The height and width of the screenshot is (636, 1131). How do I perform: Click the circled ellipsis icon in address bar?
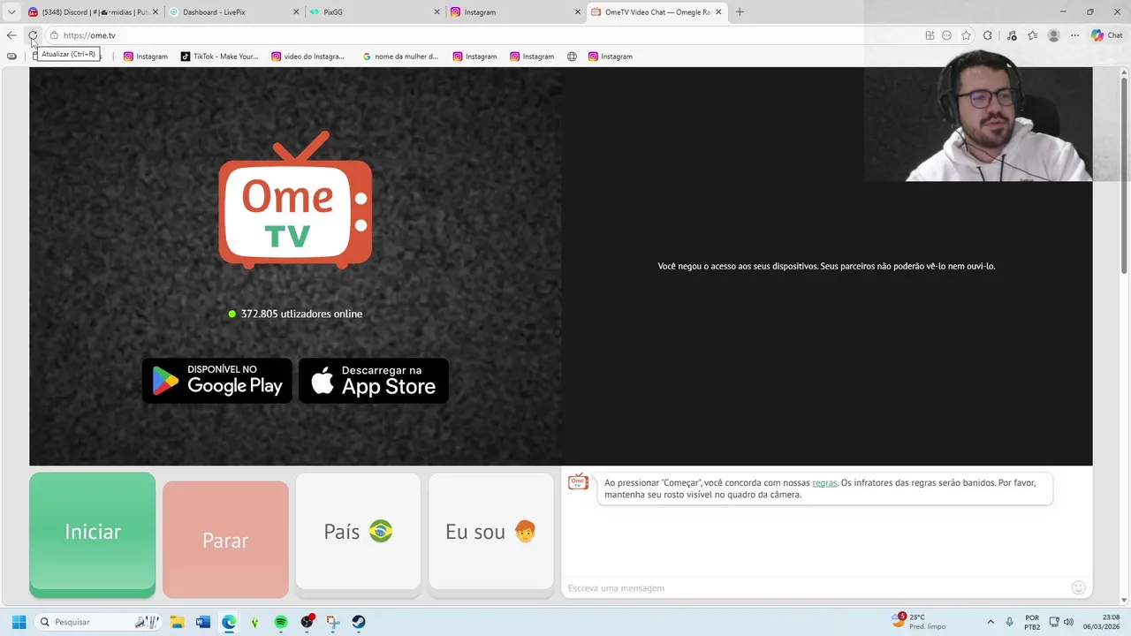947,35
